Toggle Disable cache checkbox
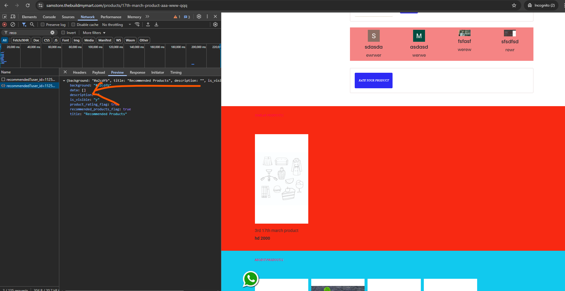Viewport: 565px width, 291px height. [x=73, y=25]
